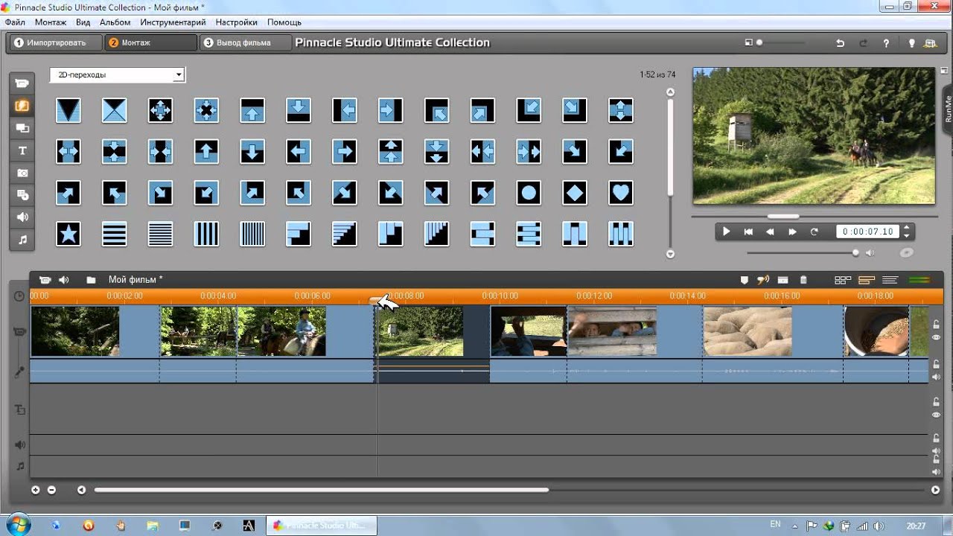Open the music album section (note icon)
The image size is (953, 536).
coord(22,240)
